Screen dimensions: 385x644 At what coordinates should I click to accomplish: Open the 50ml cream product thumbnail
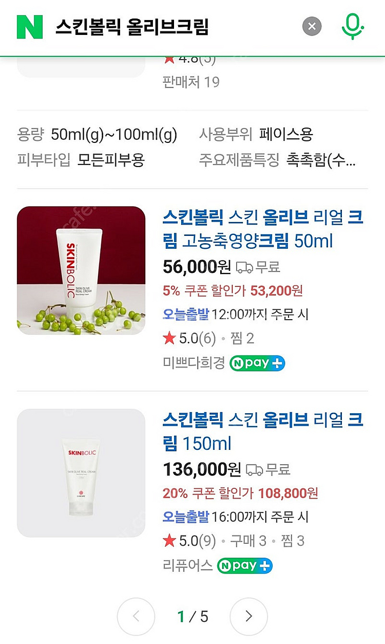[81, 270]
